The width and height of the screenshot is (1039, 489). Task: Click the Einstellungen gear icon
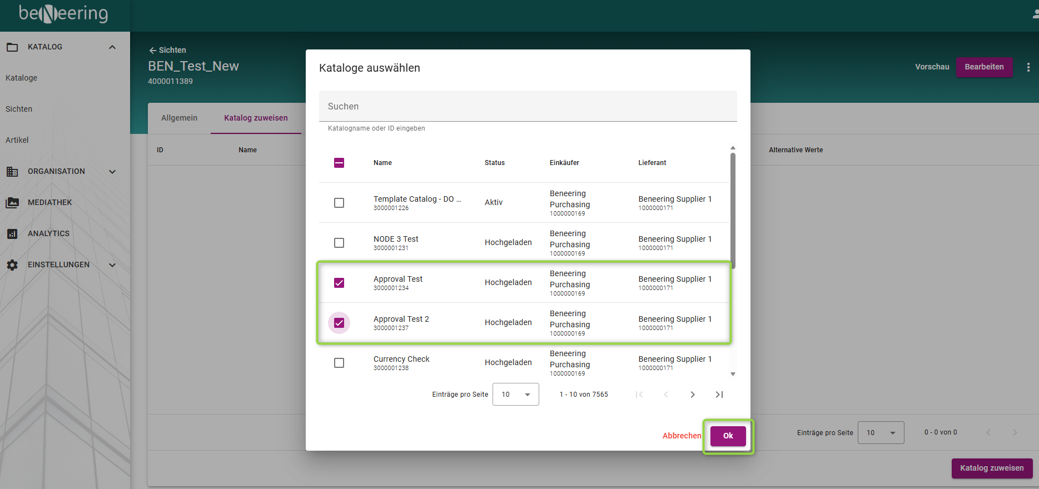pyautogui.click(x=12, y=265)
